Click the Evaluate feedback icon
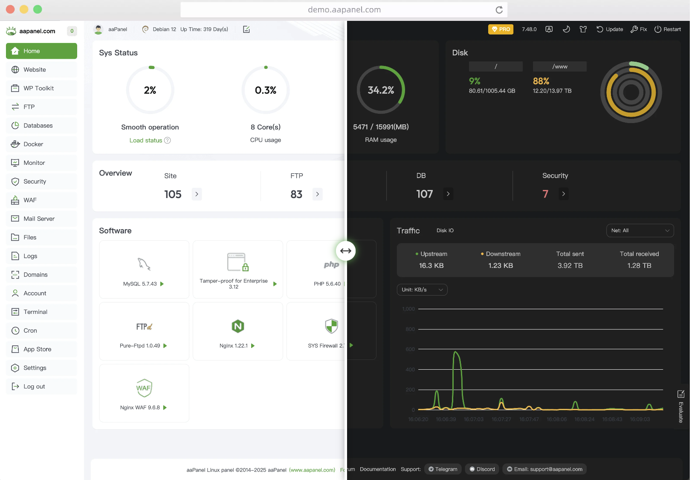692x480 pixels. click(681, 394)
